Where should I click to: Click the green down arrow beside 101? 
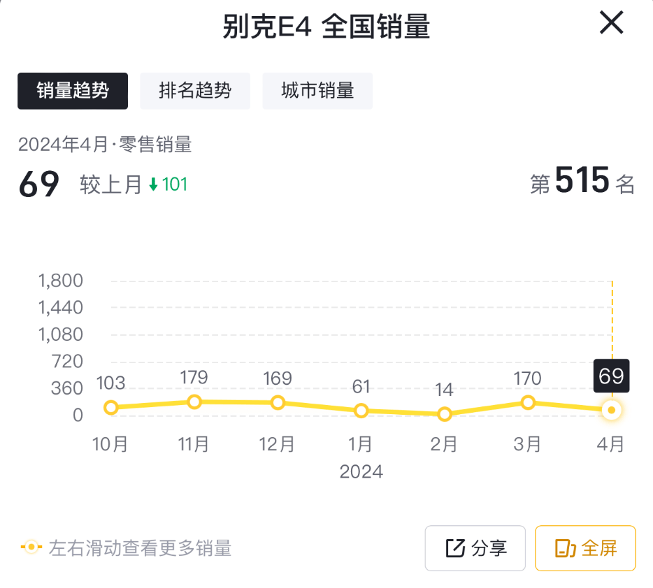point(154,184)
